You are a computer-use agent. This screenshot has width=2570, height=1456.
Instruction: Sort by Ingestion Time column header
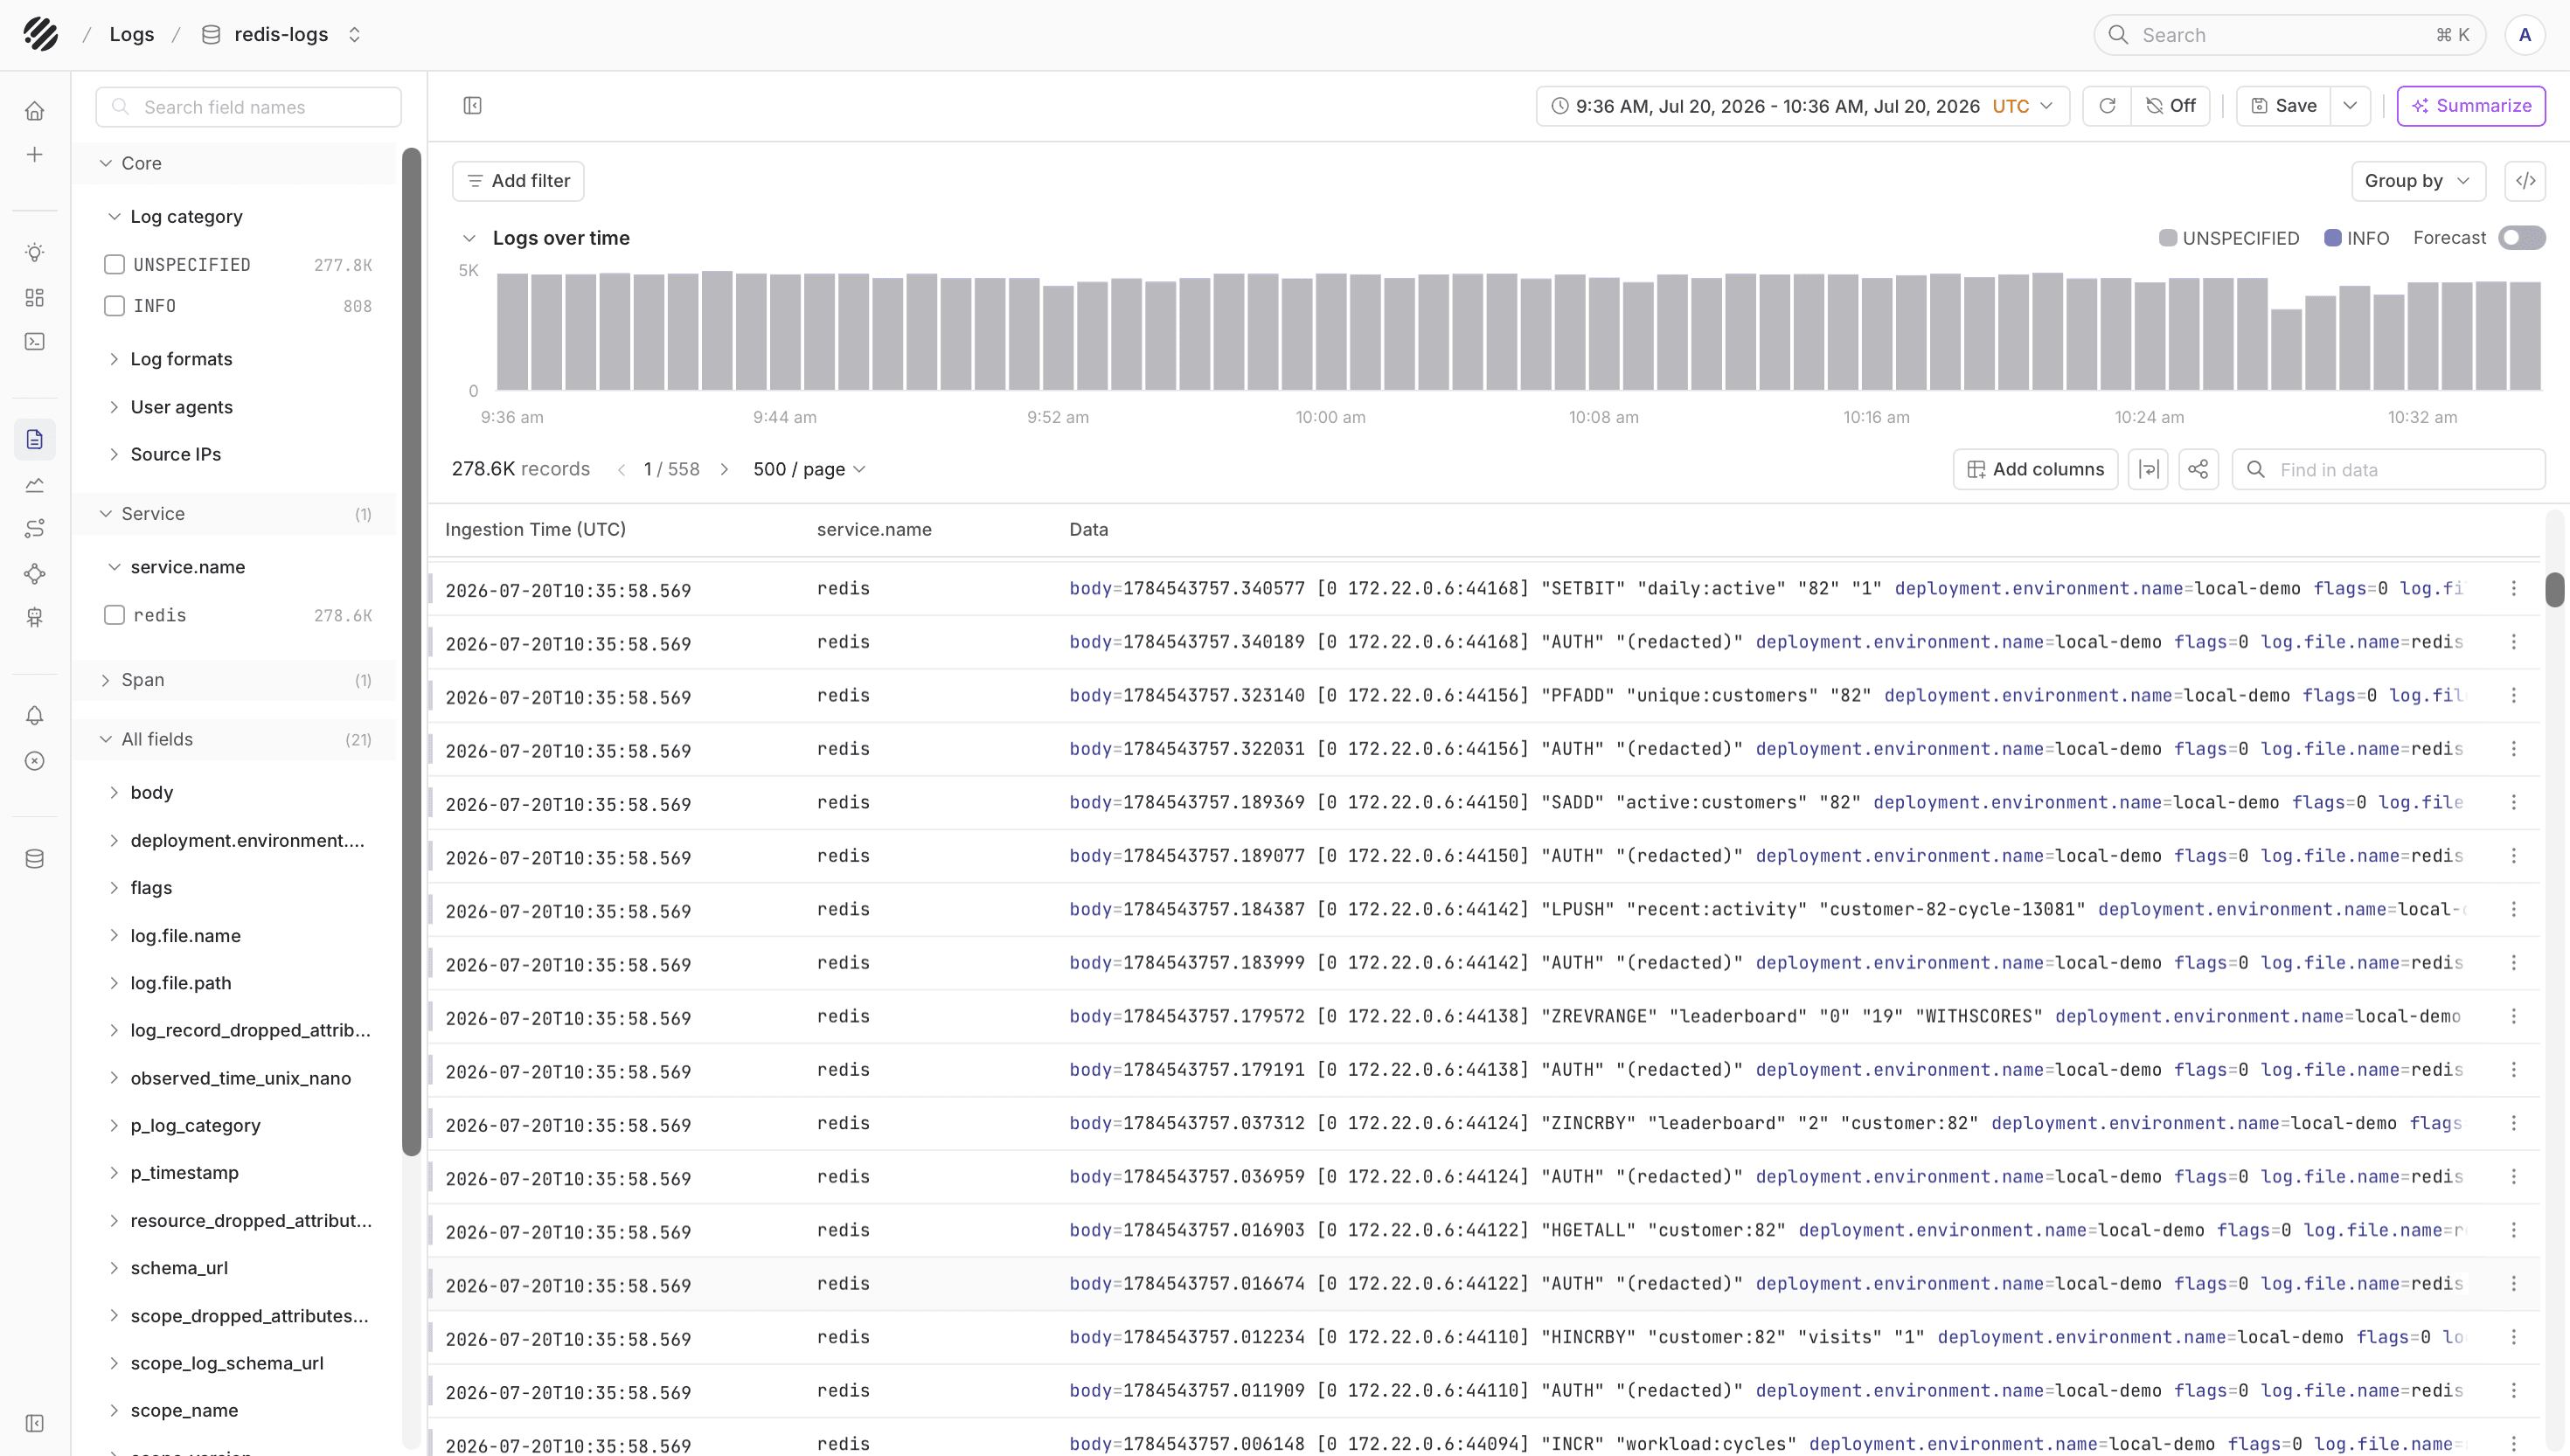pyautogui.click(x=536, y=530)
